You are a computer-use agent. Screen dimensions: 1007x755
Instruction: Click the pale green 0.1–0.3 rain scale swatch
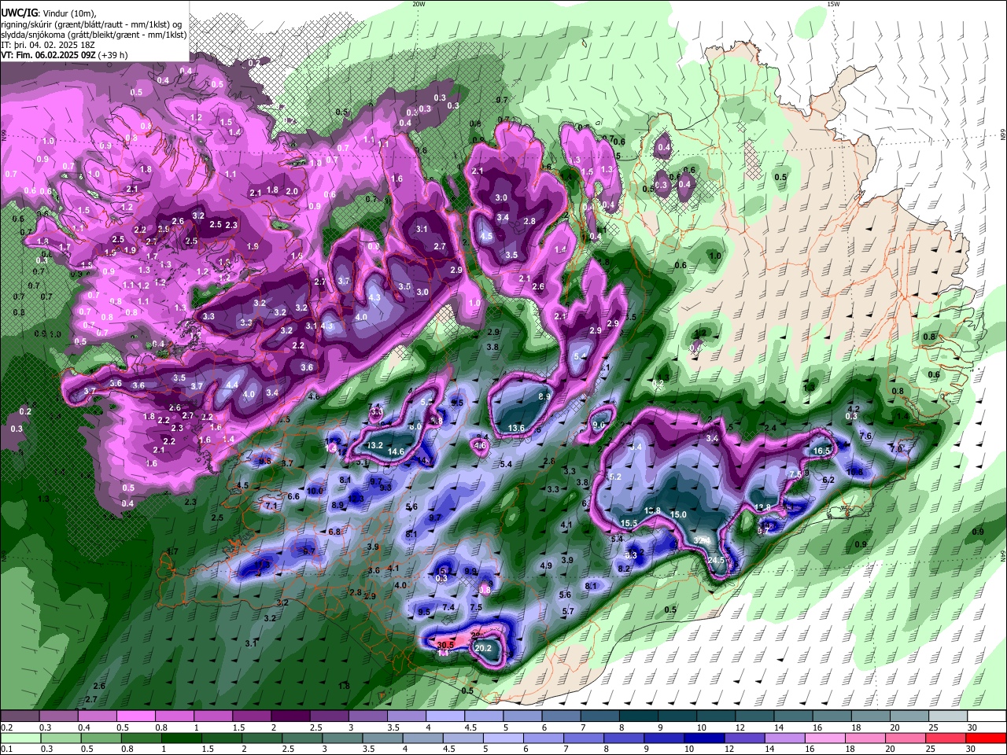(x=20, y=738)
